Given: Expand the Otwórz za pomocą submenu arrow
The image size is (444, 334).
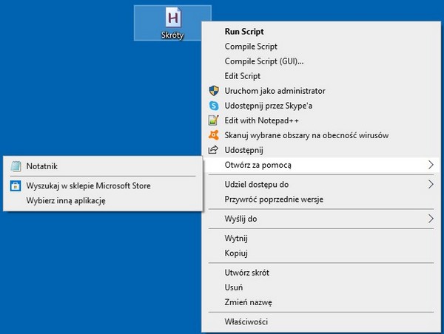Looking at the screenshot, I should (431, 165).
